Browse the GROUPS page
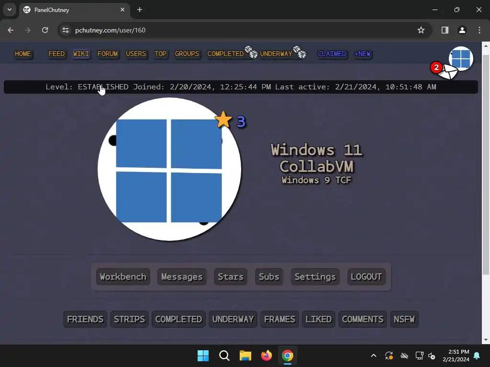 coord(187,54)
